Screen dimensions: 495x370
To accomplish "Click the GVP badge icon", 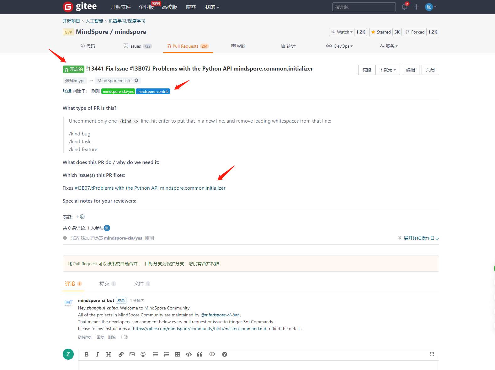I will click(x=68, y=32).
